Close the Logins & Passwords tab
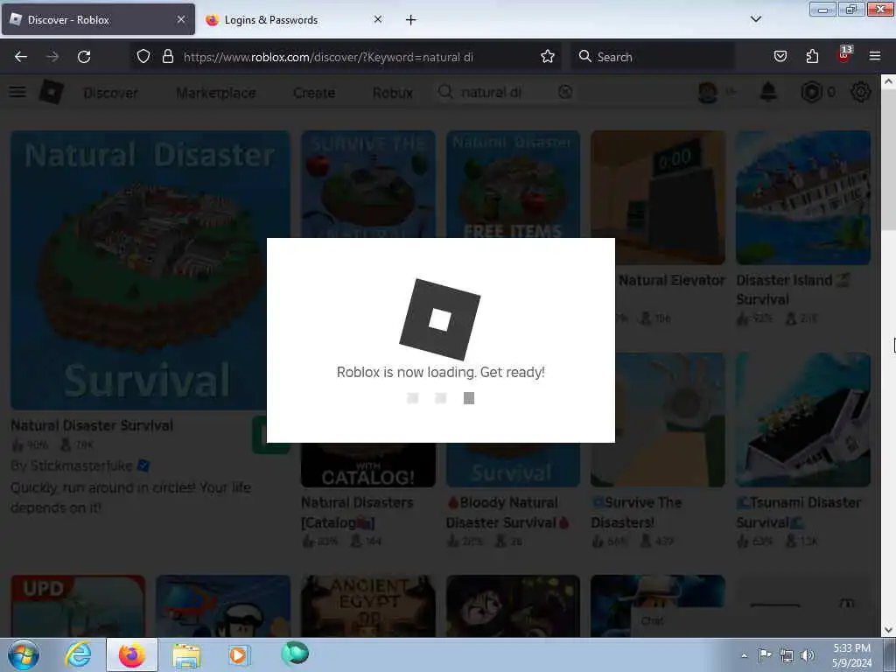The width and height of the screenshot is (896, 672). [x=378, y=19]
